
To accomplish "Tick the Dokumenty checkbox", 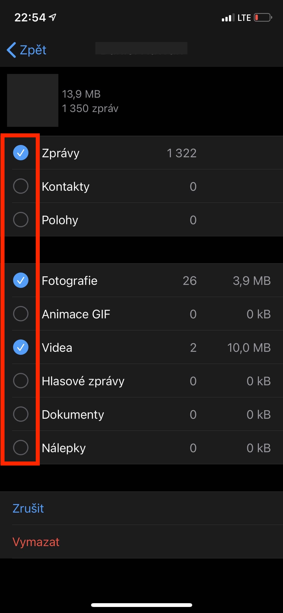I will (x=21, y=414).
